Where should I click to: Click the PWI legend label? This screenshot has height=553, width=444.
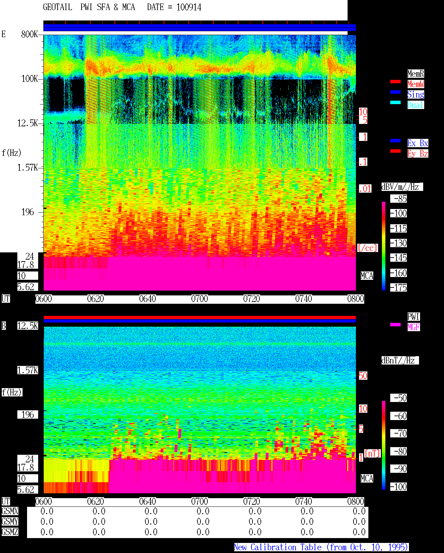[413, 317]
